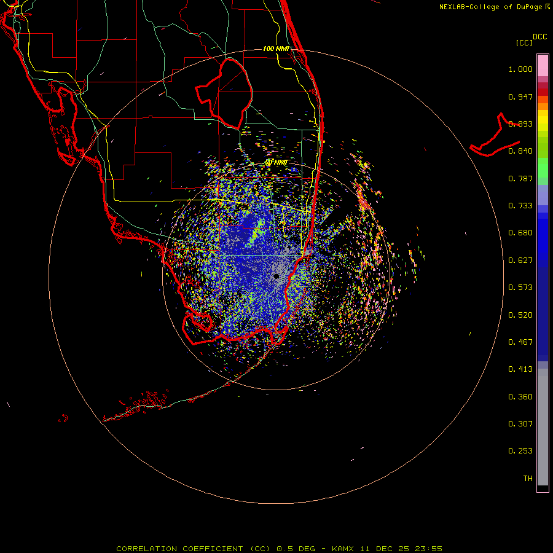Screen dimensions: 553x553
Task: Click the 100 NMI range ring label
Action: click(276, 49)
